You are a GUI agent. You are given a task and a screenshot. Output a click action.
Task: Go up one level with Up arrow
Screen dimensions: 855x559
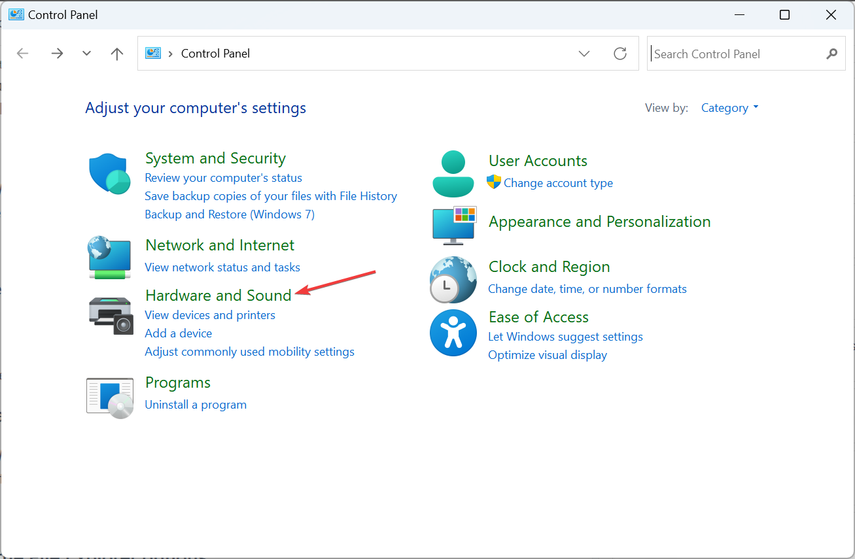pos(117,54)
